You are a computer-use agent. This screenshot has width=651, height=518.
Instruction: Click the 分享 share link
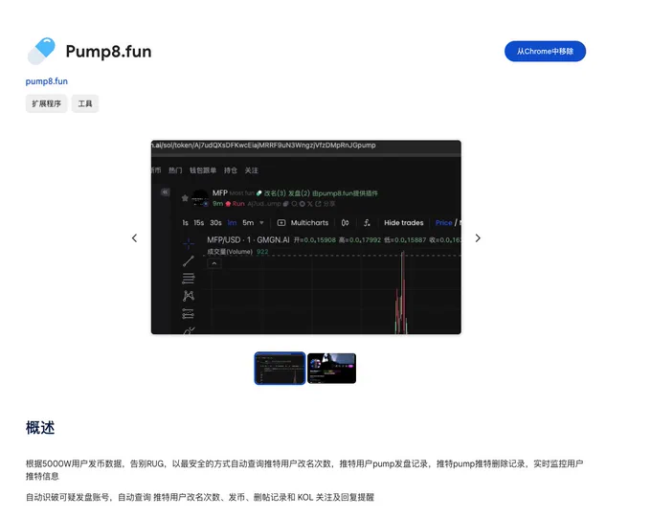pos(329,204)
